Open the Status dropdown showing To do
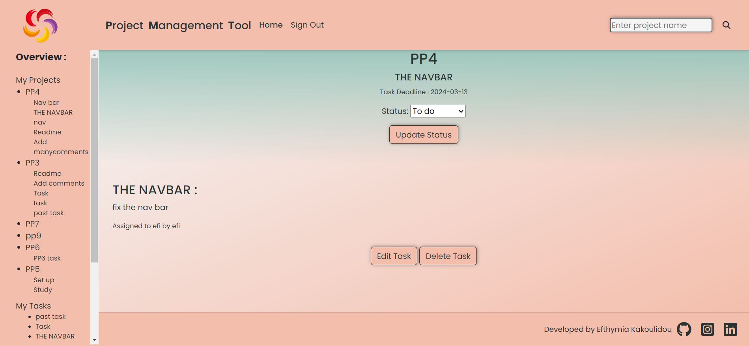This screenshot has height=346, width=749. [438, 111]
